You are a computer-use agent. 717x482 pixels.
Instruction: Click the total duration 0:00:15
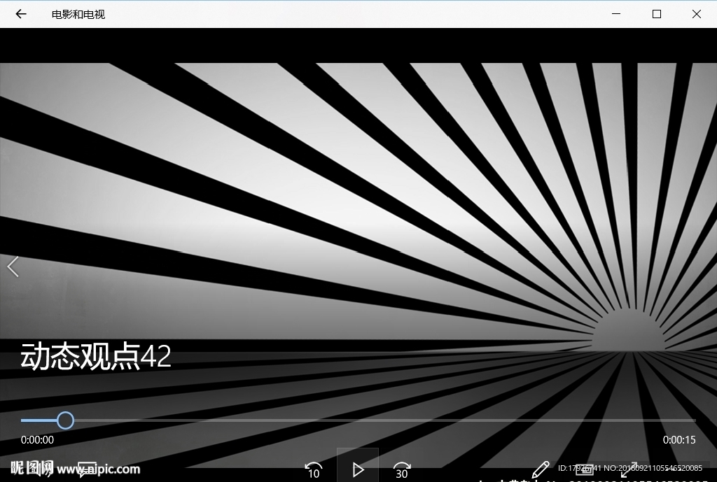click(x=679, y=440)
